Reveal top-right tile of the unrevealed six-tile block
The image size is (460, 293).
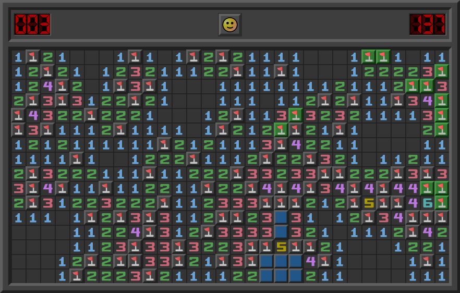click(x=296, y=261)
